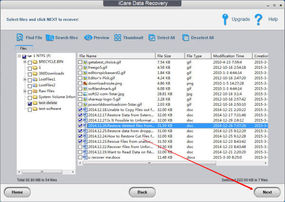285x202 pixels.
Task: Expand the LostFiles1 folder node
Action: point(25,80)
